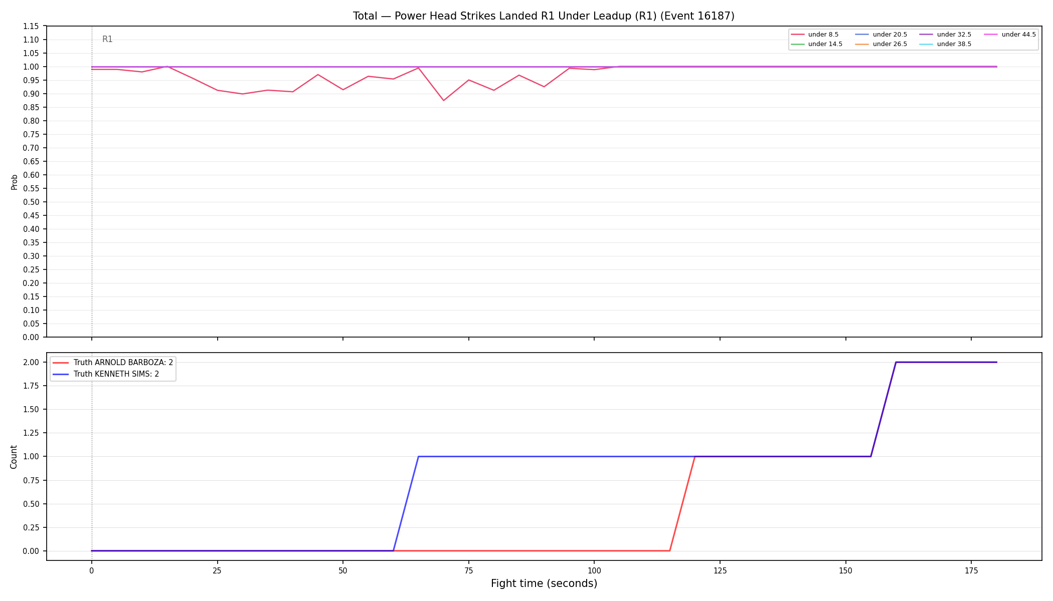Click the Prob axis tick label '0.40'
This screenshot has width=1053, height=601.
31,229
